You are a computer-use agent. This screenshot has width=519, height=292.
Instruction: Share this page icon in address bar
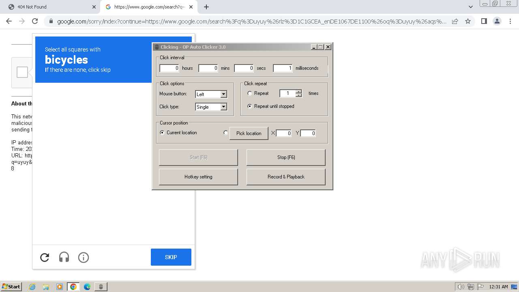pyautogui.click(x=455, y=21)
